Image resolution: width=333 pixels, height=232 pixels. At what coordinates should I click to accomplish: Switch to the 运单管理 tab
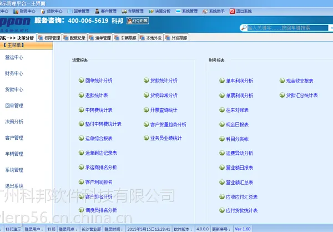[100, 38]
